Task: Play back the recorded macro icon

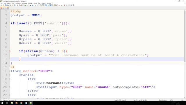Action: click(69, 5)
